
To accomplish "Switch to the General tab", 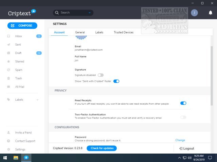I will tap(80, 32).
